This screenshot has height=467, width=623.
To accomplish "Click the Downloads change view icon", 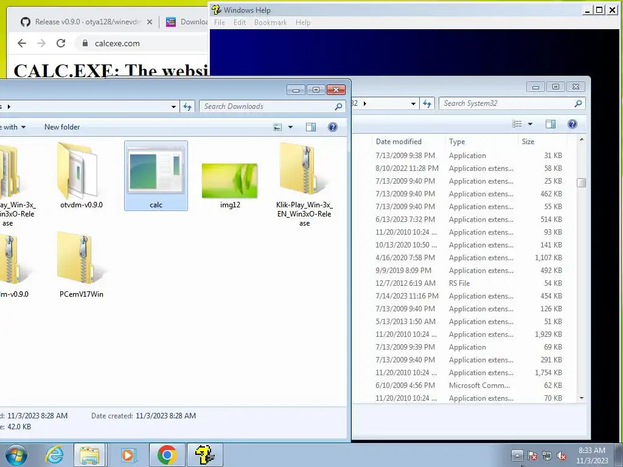I will (x=277, y=127).
